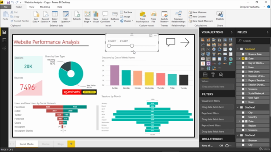Viewport: 271px width, 152px height.
Task: Check the User Type field
Action: pos(243,98)
